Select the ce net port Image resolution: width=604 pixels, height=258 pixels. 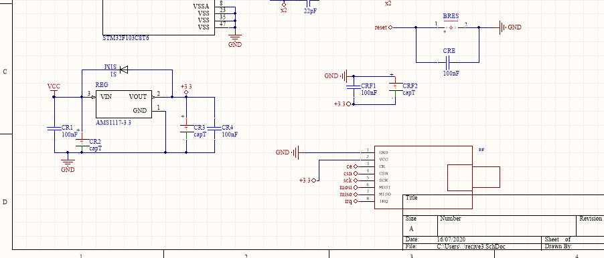pyautogui.click(x=352, y=166)
